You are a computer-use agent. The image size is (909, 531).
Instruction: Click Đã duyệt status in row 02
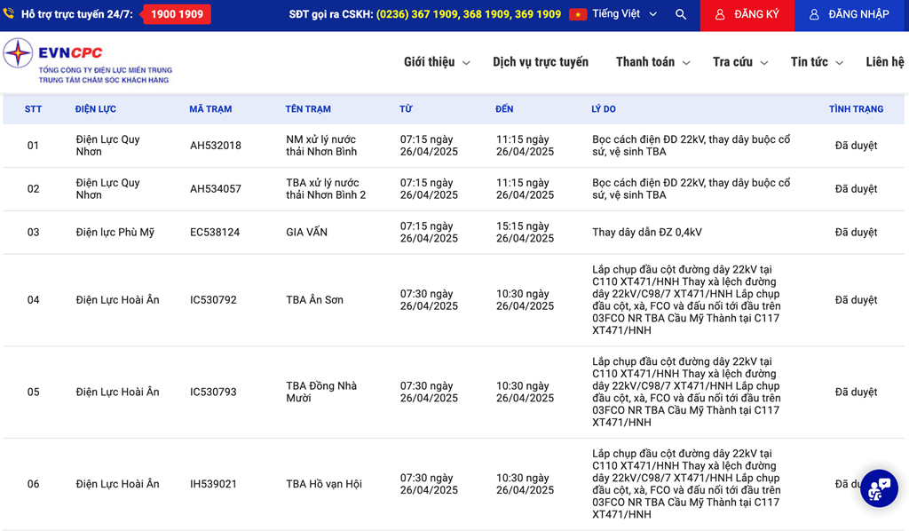pyautogui.click(x=857, y=189)
